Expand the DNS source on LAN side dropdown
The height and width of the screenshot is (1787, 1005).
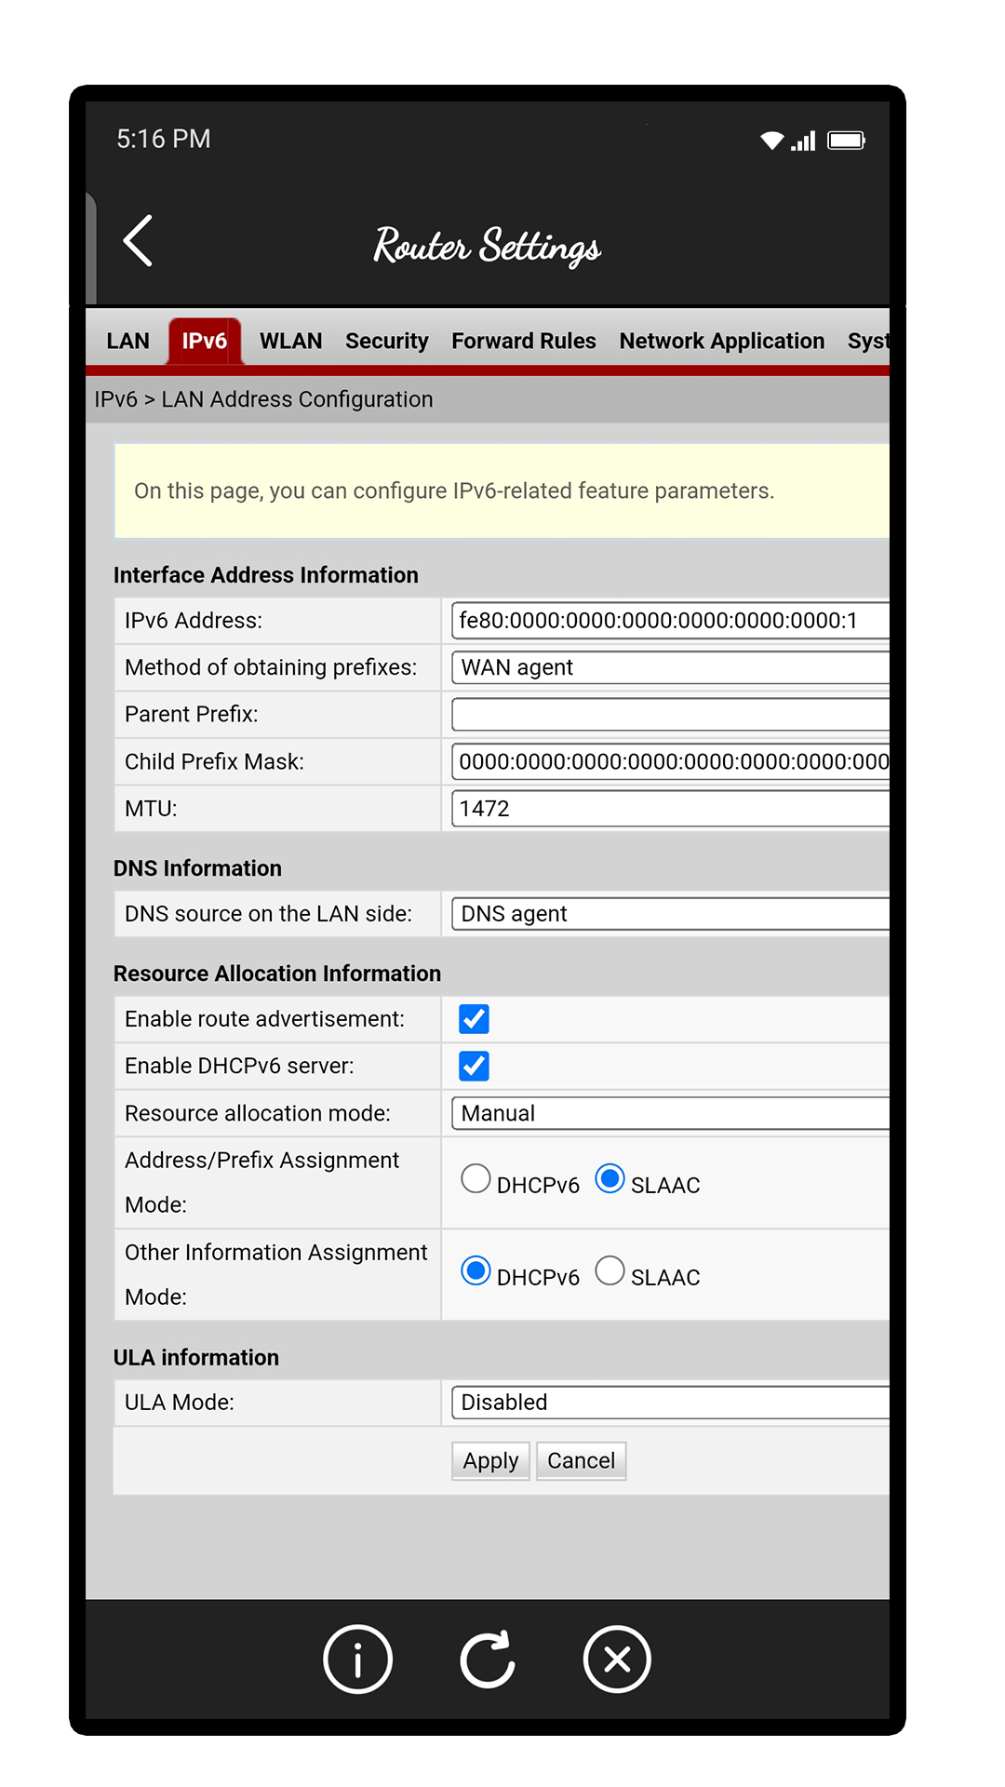pyautogui.click(x=670, y=914)
